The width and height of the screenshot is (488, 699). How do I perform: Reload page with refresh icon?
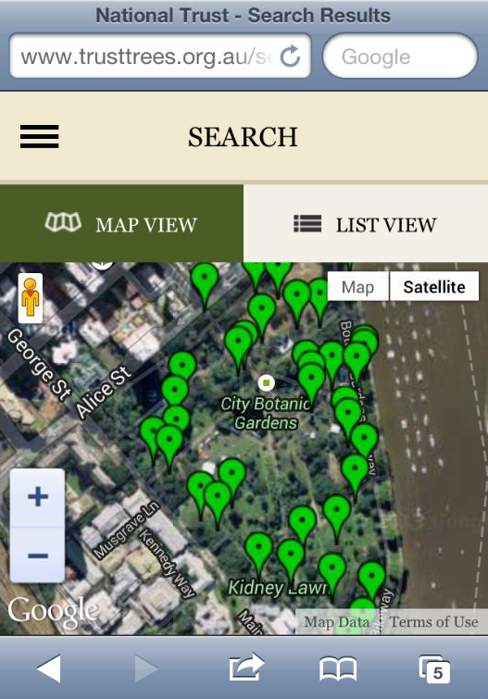point(291,56)
